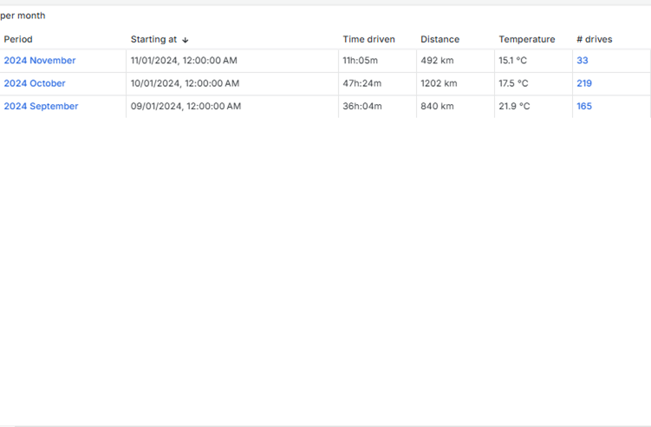This screenshot has width=651, height=427.
Task: Select the 36h:04m time driven cell
Action: [x=377, y=107]
